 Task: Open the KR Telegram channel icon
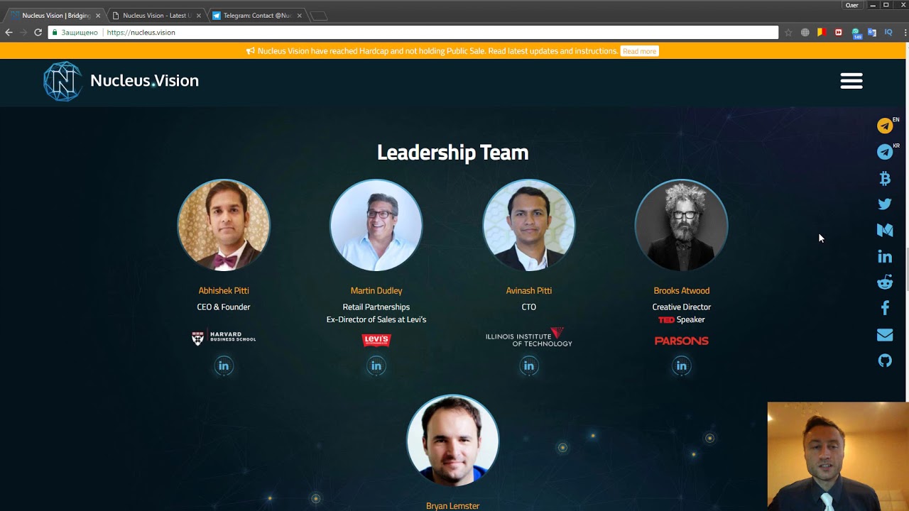(885, 152)
